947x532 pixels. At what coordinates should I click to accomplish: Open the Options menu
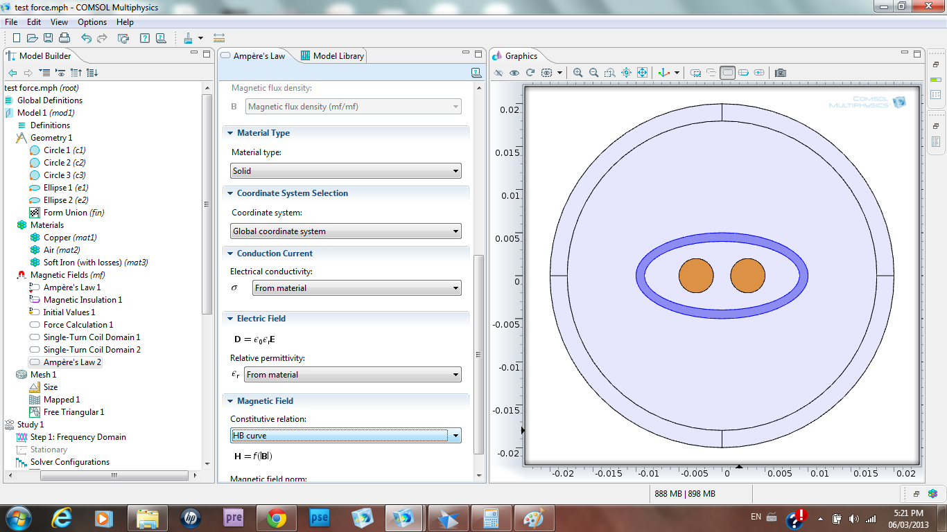[92, 22]
